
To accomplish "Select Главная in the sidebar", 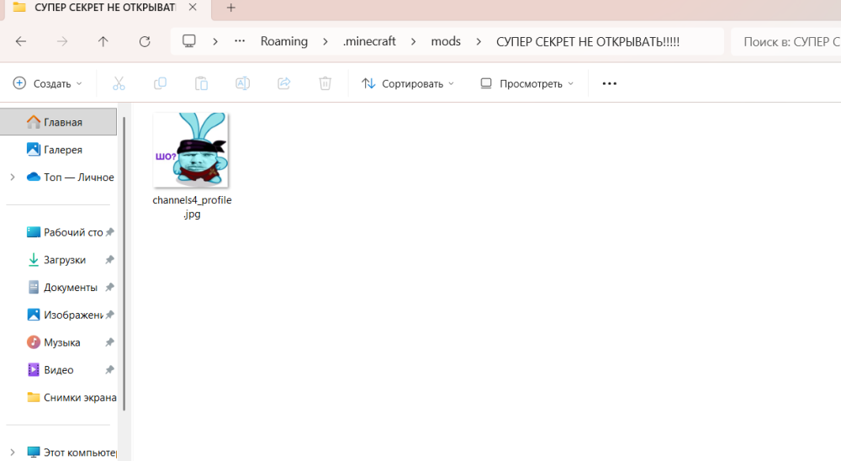I will (59, 122).
